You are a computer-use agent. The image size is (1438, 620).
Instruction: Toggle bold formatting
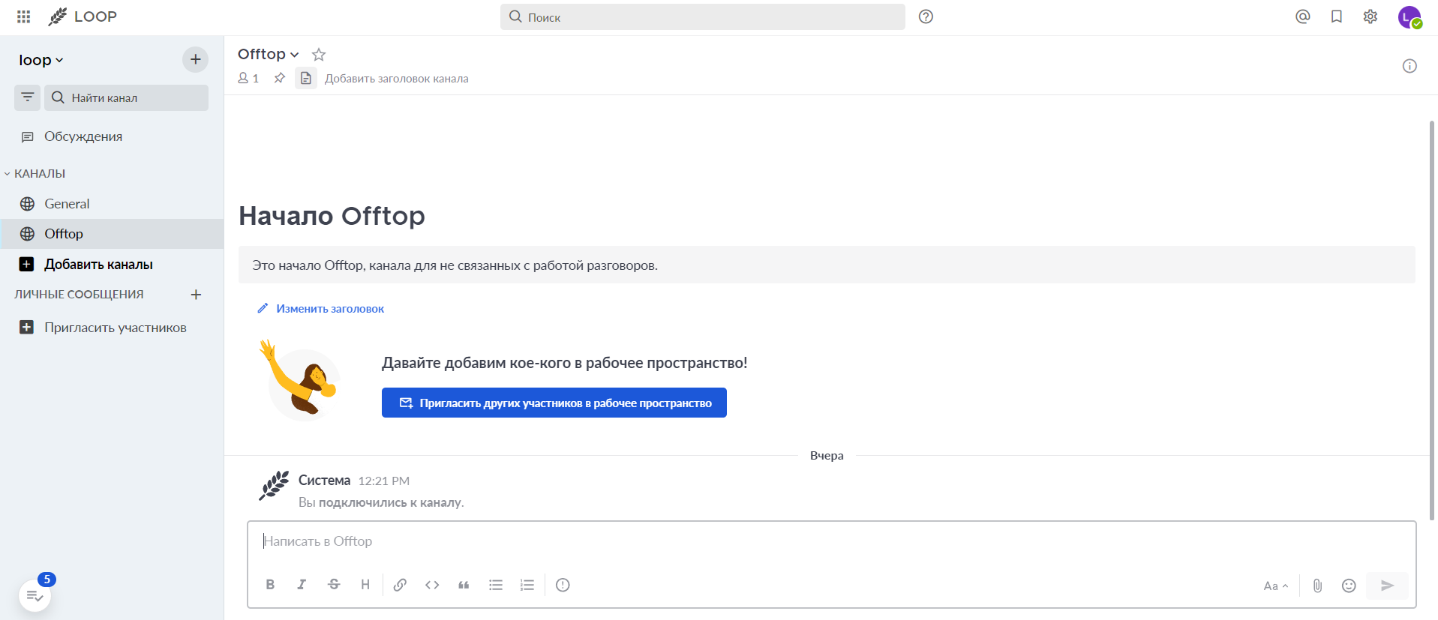[x=270, y=585]
